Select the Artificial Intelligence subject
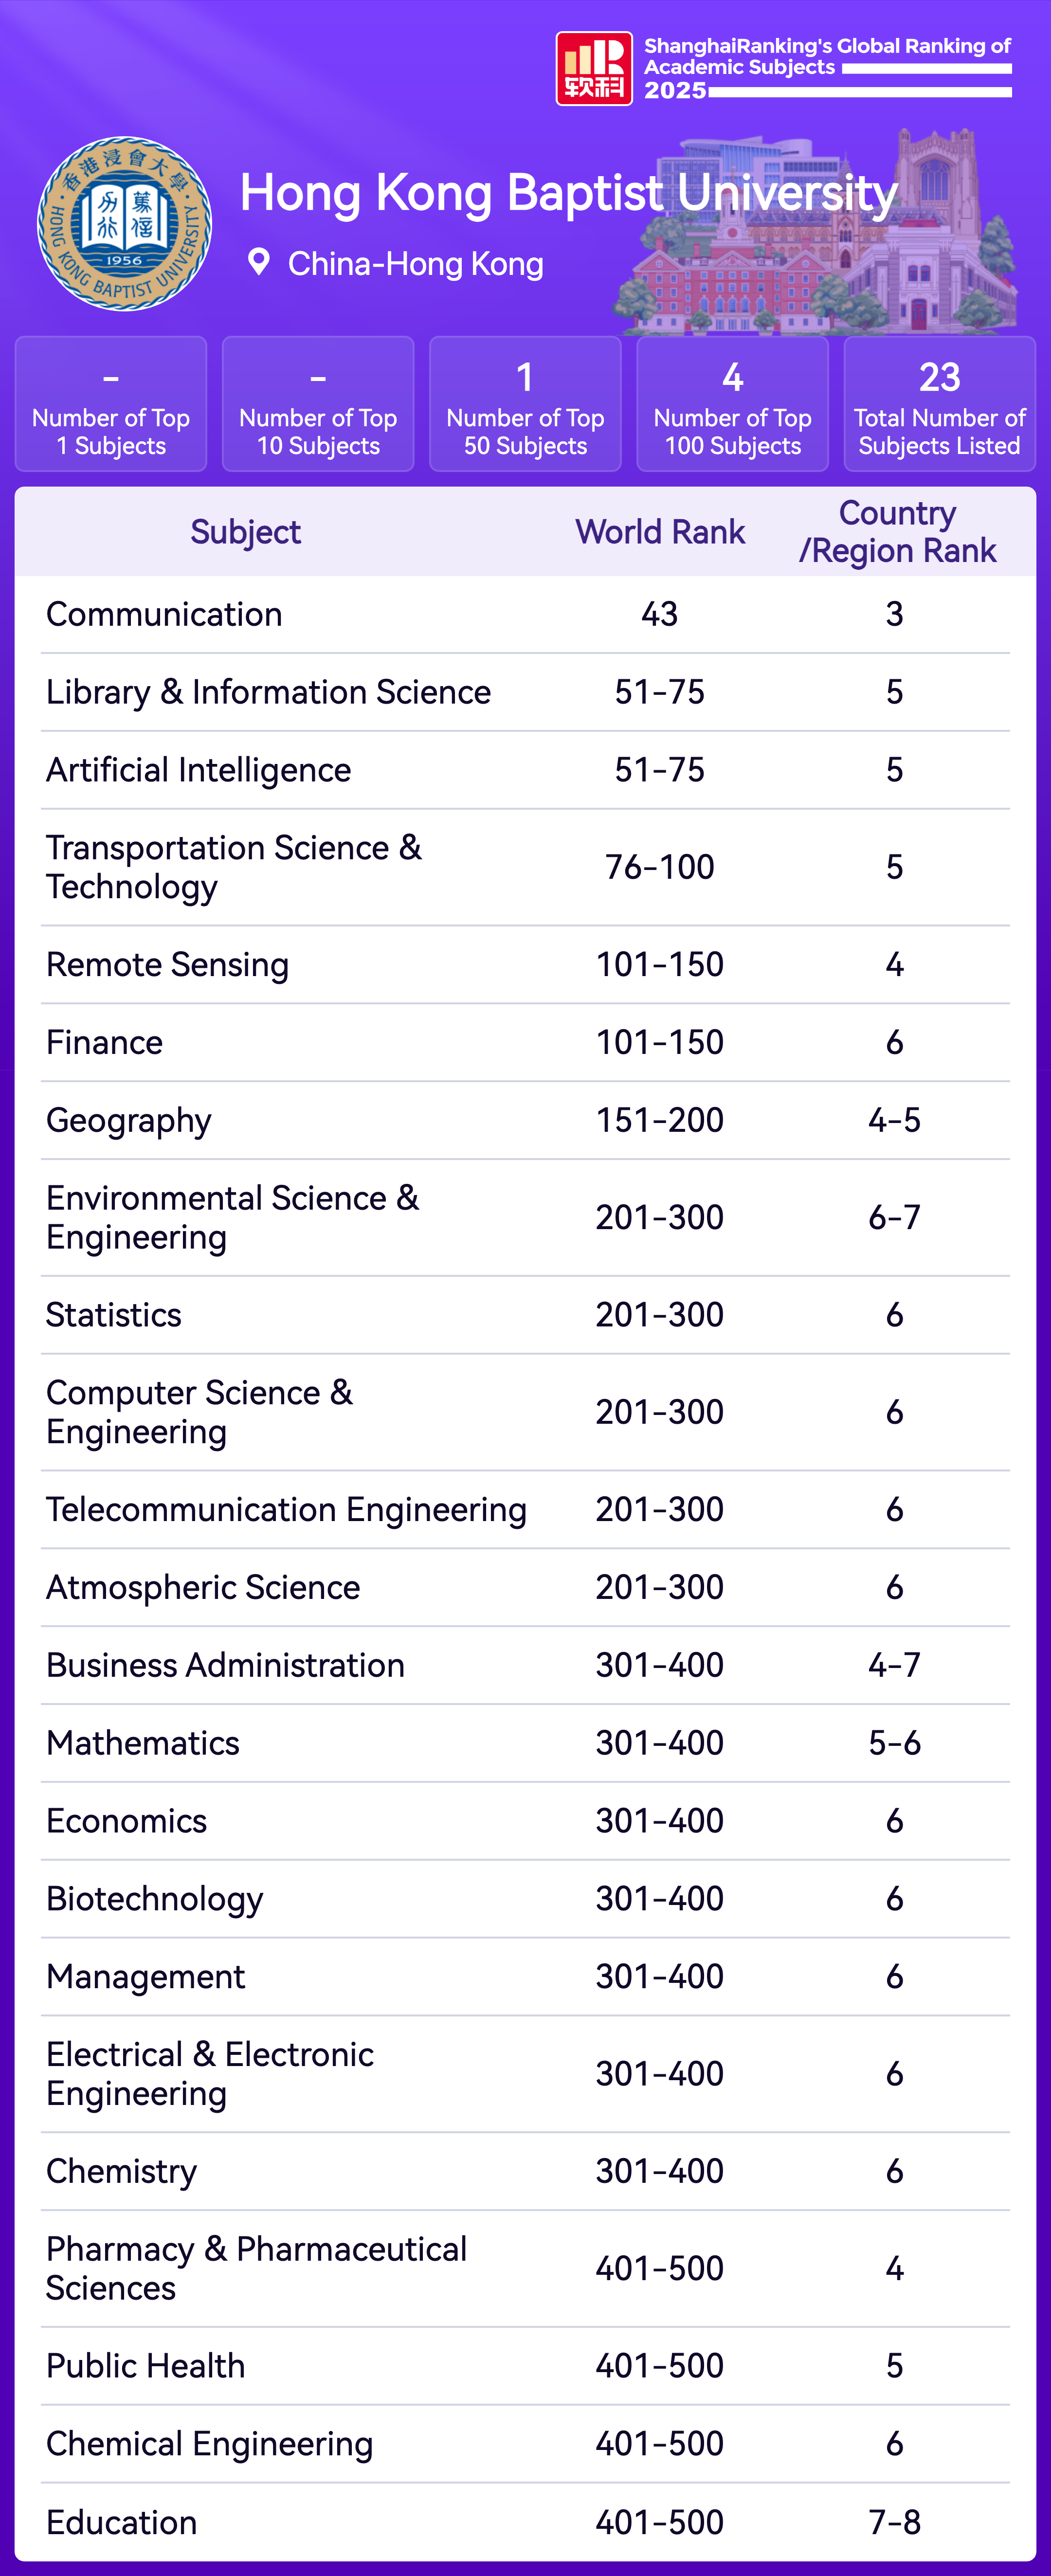 point(198,770)
